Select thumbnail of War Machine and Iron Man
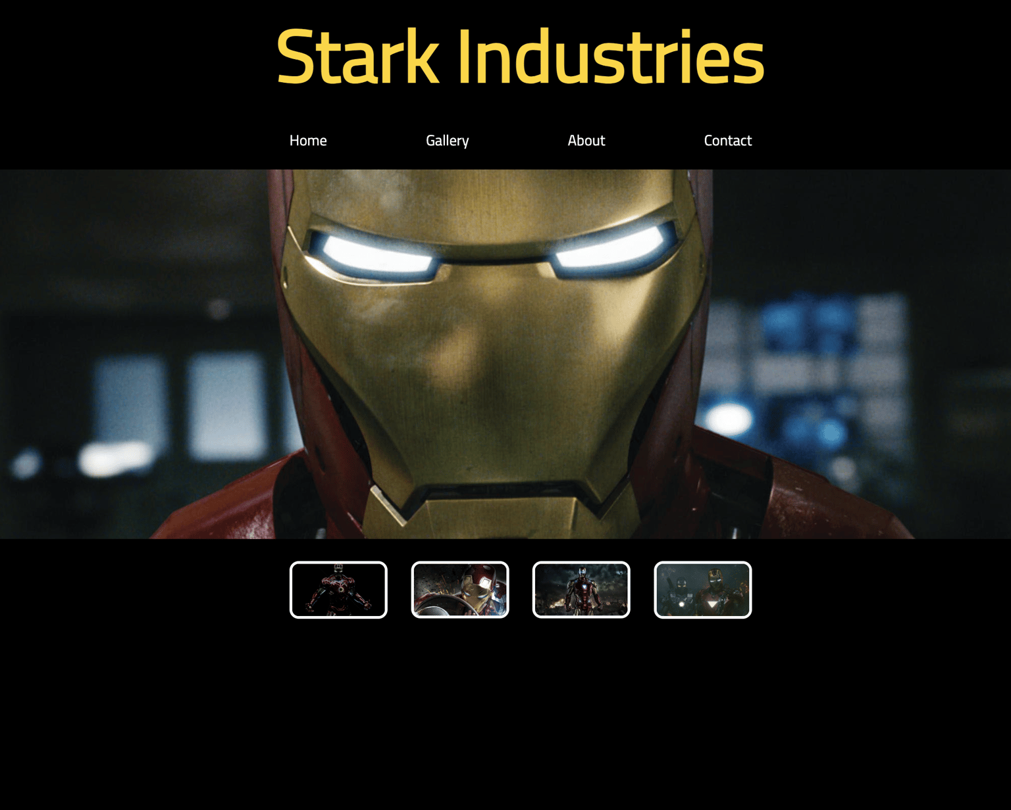 coord(703,590)
